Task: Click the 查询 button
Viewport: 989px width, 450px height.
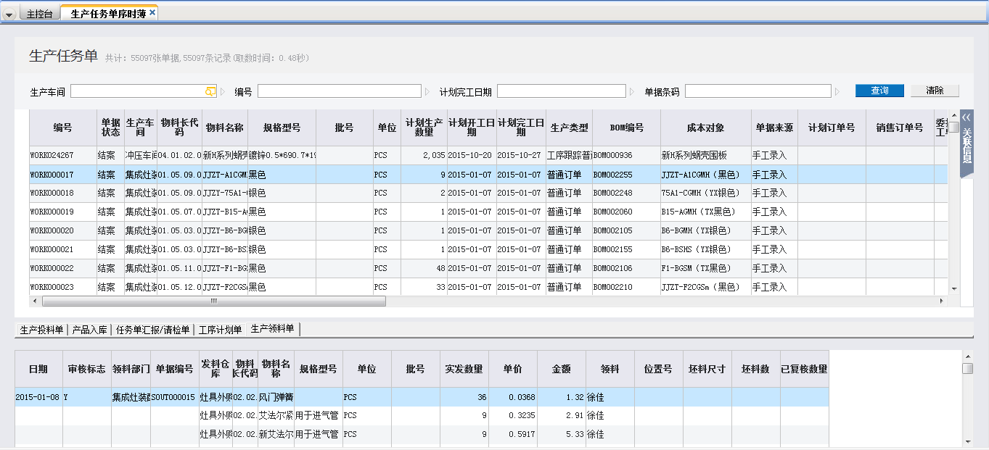Action: tap(879, 91)
